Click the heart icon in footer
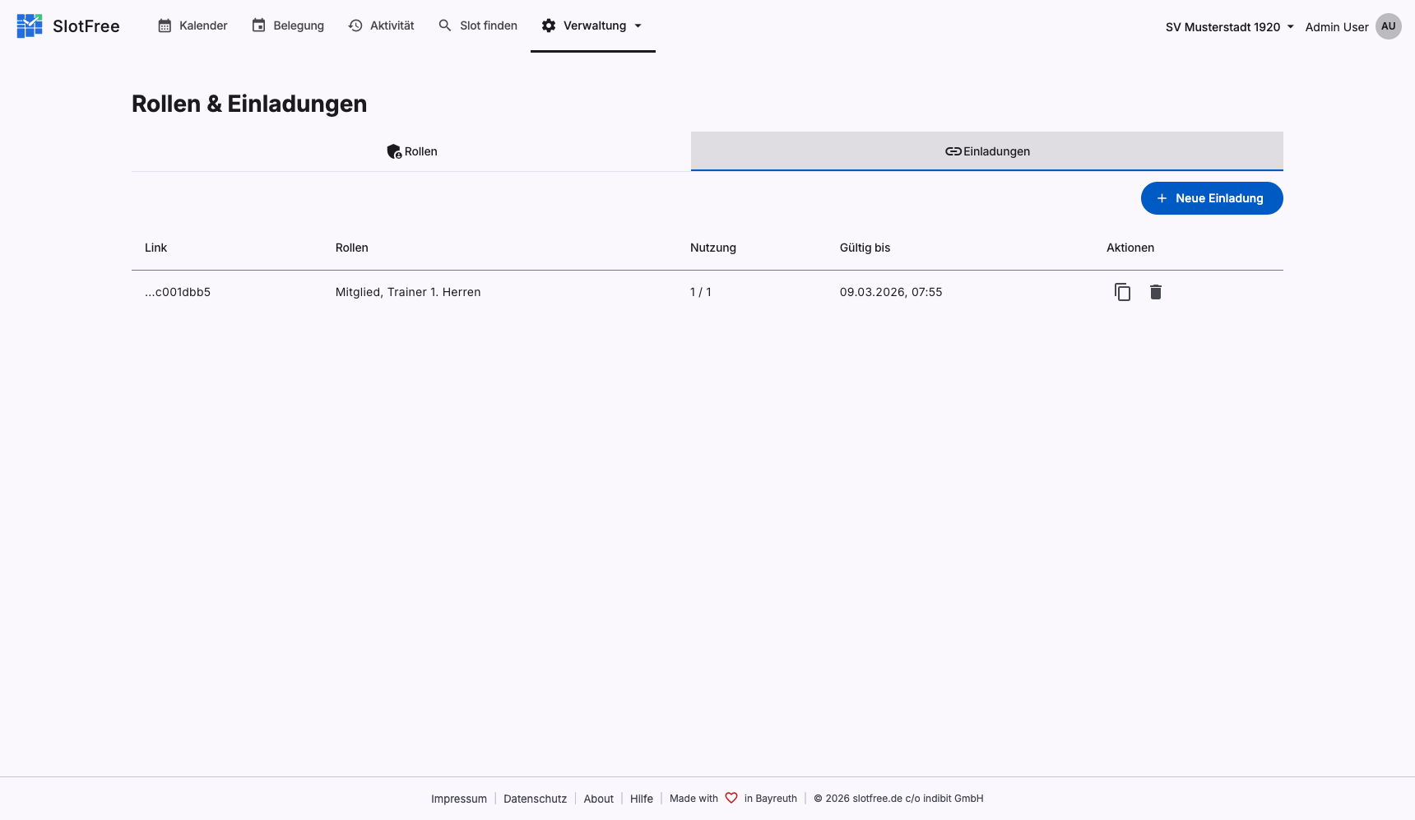Image resolution: width=1415 pixels, height=820 pixels. click(x=731, y=798)
